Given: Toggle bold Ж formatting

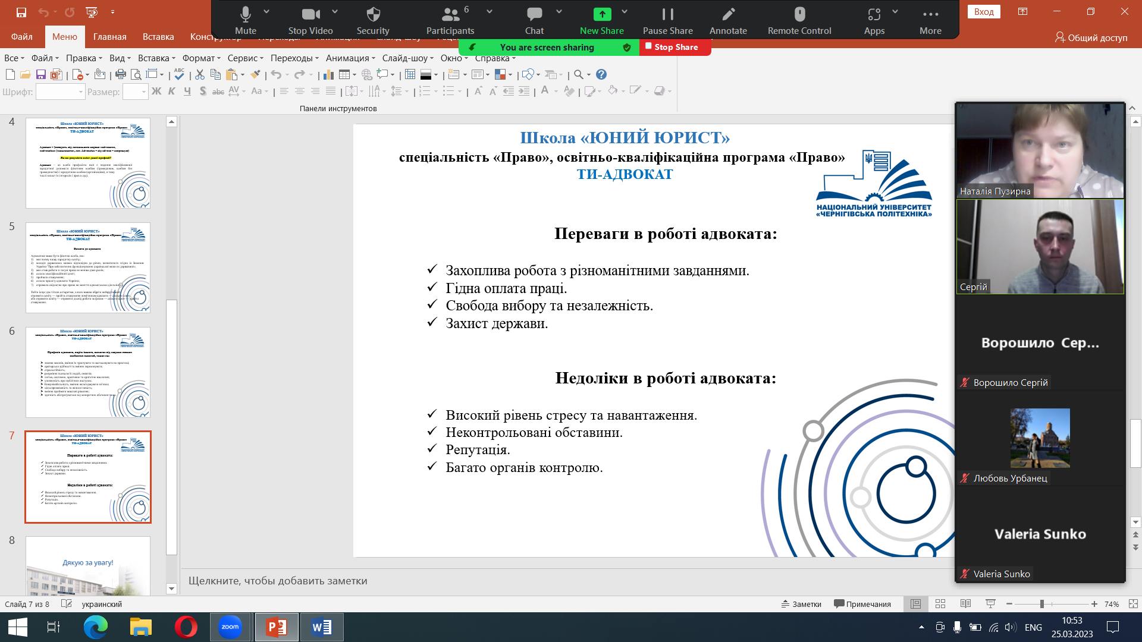Looking at the screenshot, I should [156, 91].
